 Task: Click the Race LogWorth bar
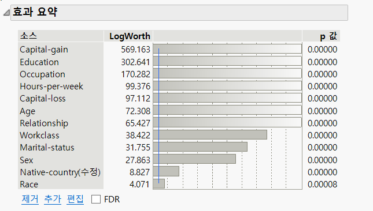tap(159, 183)
